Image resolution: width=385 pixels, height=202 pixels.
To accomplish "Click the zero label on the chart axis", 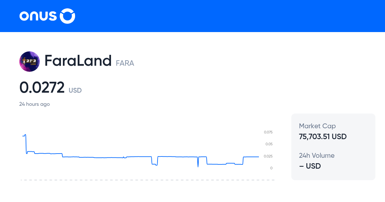I will click(271, 168).
